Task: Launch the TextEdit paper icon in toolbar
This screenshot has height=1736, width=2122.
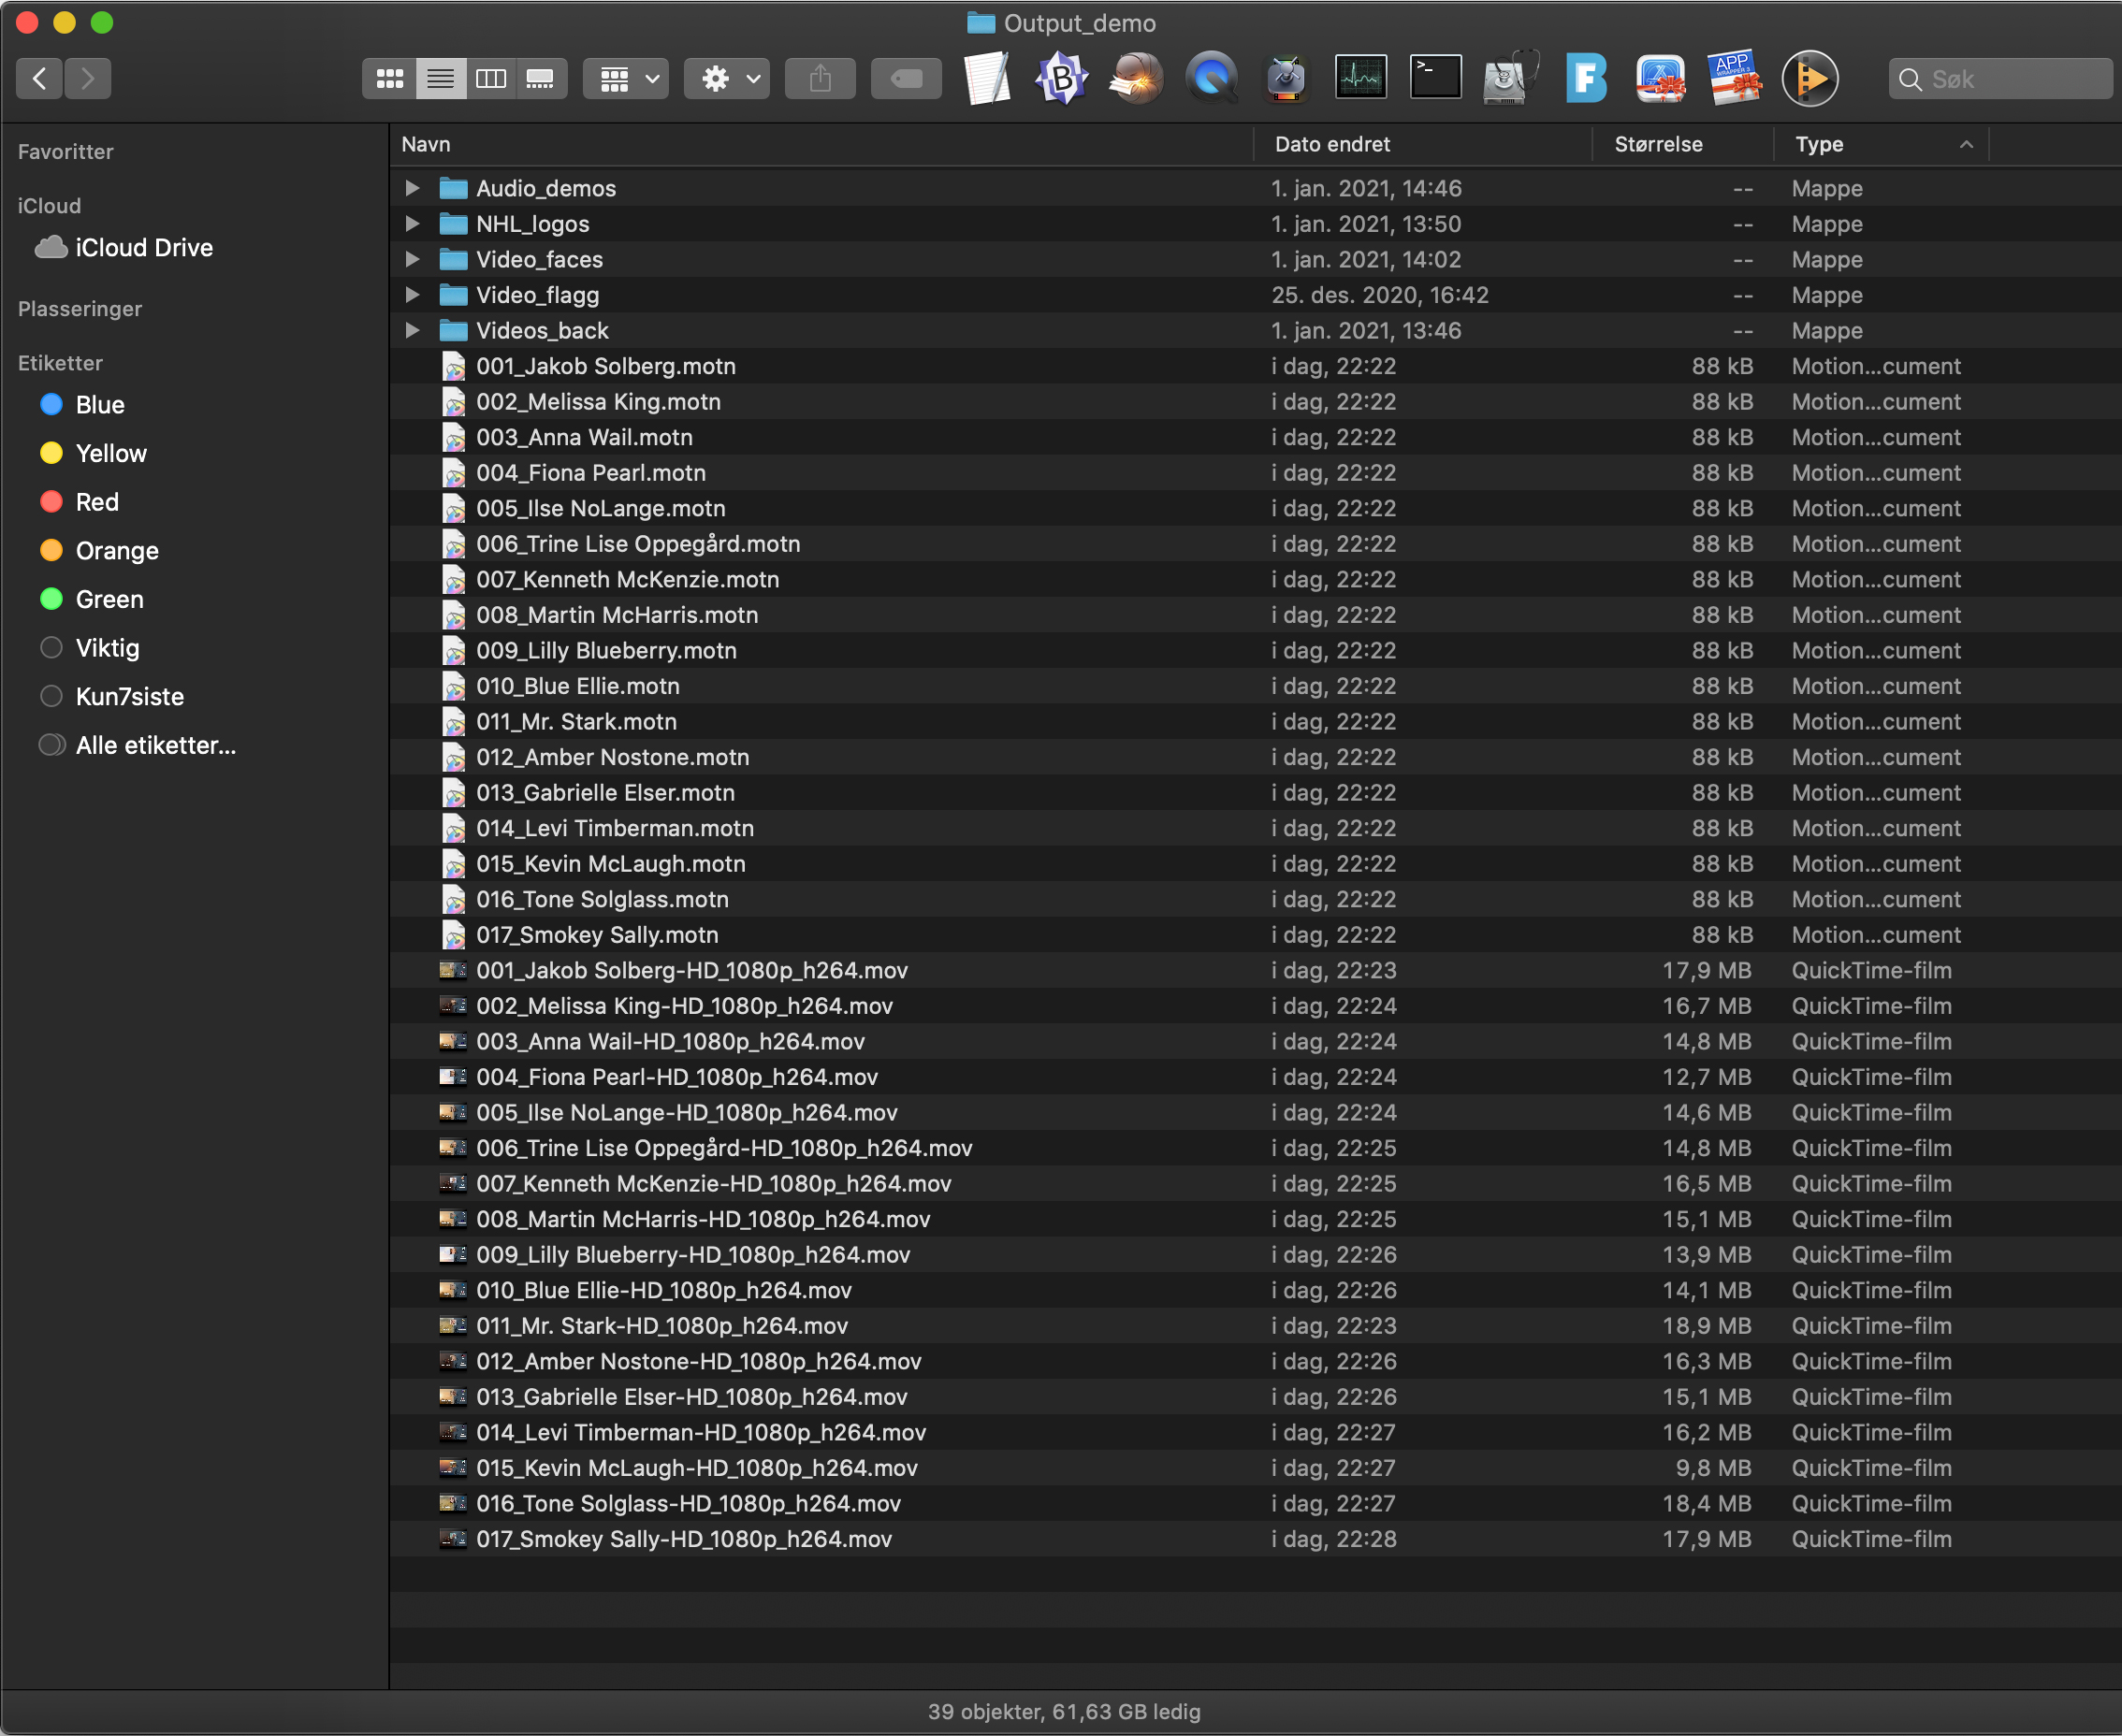Action: [986, 78]
